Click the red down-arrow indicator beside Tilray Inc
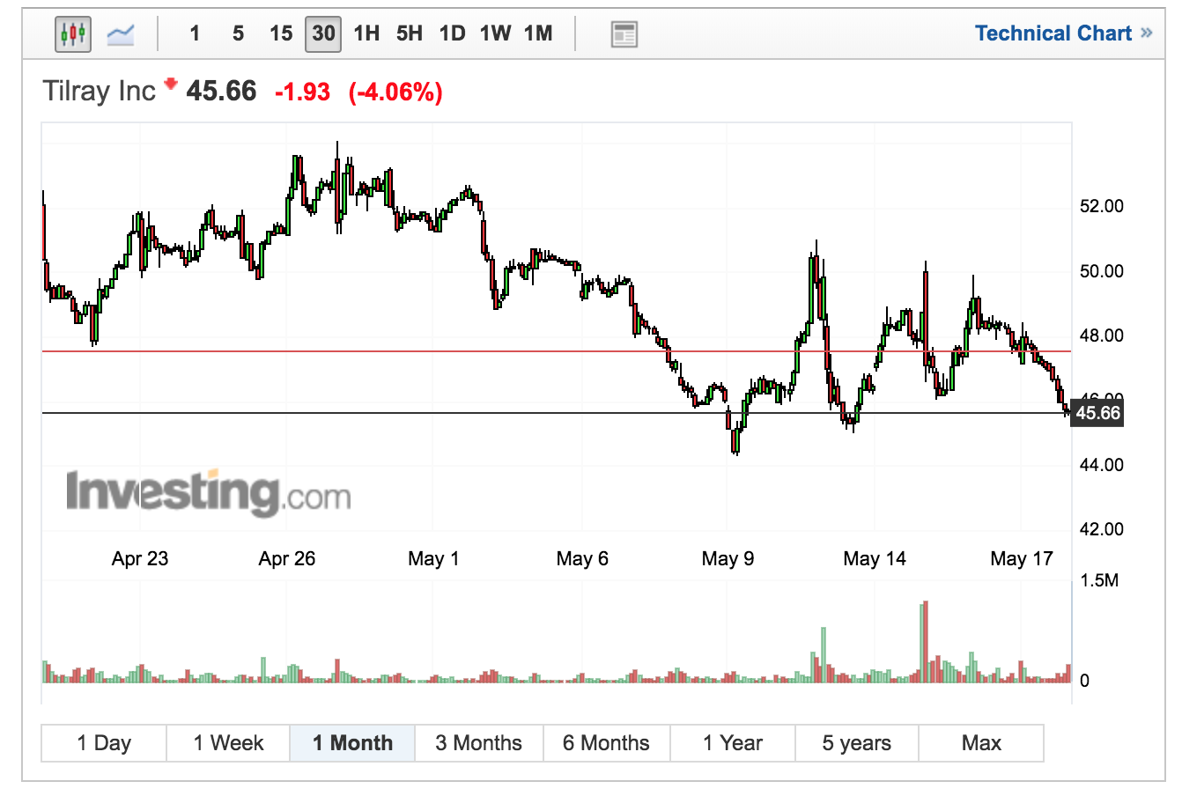Screen dimensions: 1182x796 click(x=171, y=85)
